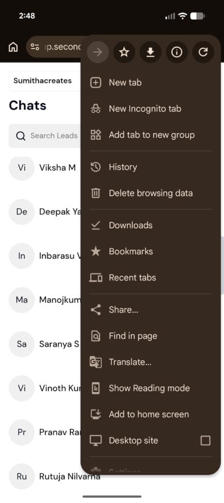The image size is (224, 503).
Task: Tap the download page icon
Action: (150, 52)
